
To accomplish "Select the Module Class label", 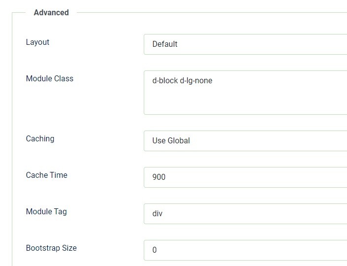I will (x=49, y=79).
